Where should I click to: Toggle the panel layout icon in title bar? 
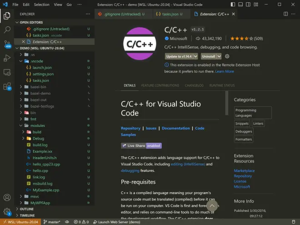tap(240, 5)
